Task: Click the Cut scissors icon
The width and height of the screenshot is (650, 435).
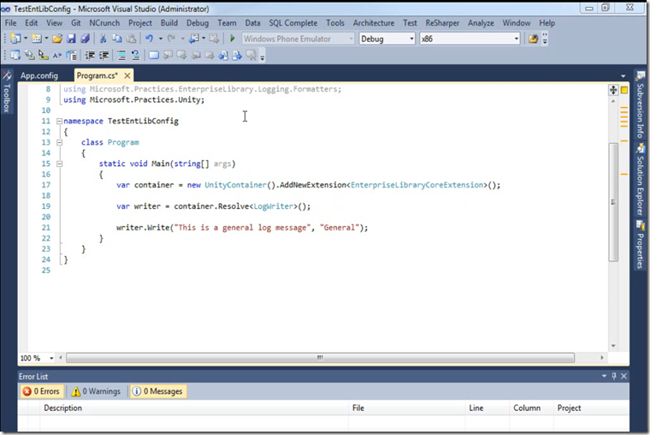Action: pos(103,39)
